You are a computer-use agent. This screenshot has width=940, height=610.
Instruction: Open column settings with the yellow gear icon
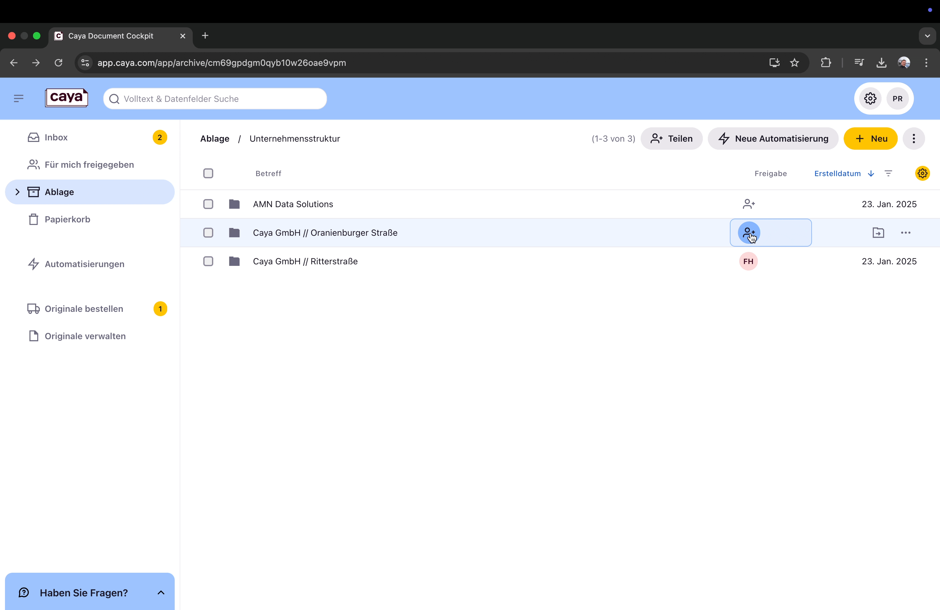coord(922,173)
